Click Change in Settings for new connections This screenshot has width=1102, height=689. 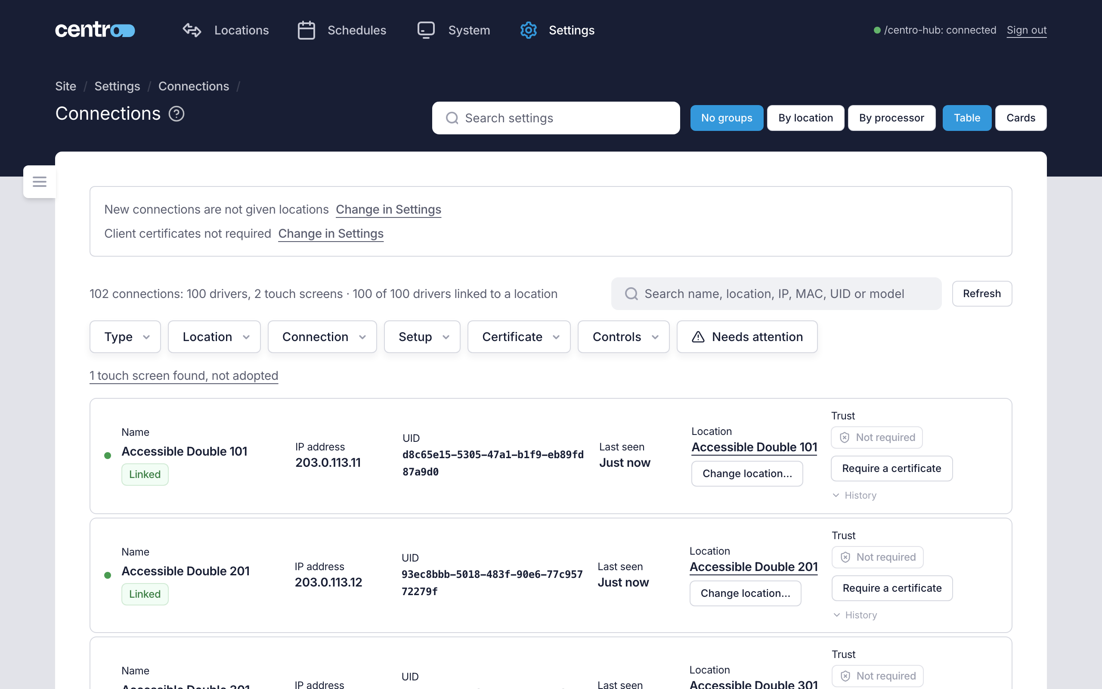pyautogui.click(x=388, y=209)
